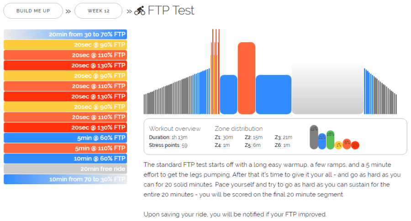Screen dimensions: 411x221
Task: Select the 20min free ride step
Action: tap(65, 169)
